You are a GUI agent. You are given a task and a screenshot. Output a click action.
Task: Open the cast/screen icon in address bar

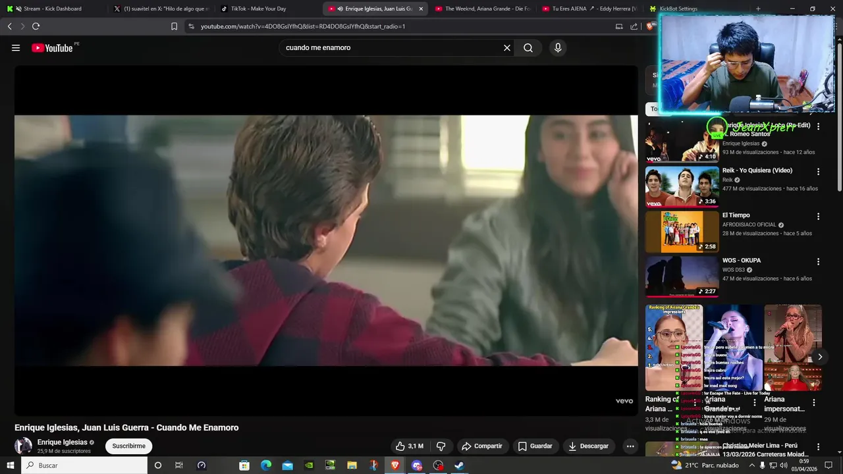point(618,26)
